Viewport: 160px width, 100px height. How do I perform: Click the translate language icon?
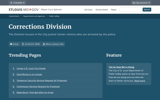click(11, 3)
